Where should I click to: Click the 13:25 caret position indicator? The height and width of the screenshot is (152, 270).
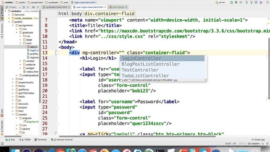228,144
